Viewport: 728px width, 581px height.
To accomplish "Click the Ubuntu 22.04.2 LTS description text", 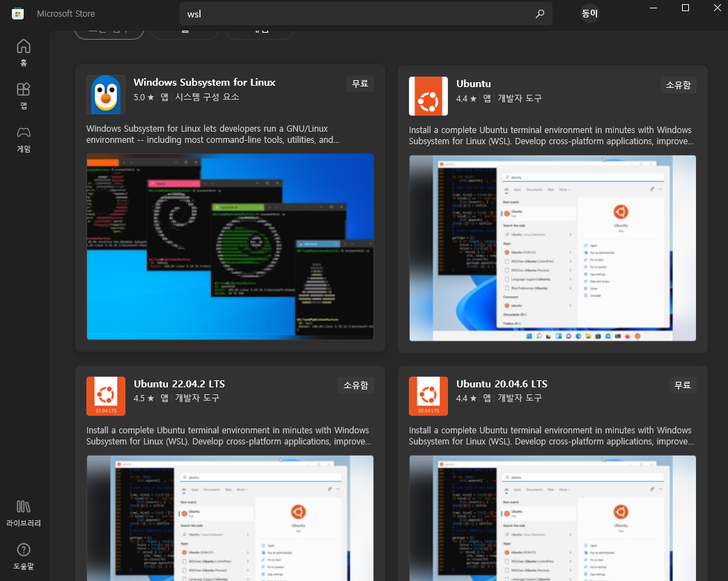I will (x=229, y=435).
